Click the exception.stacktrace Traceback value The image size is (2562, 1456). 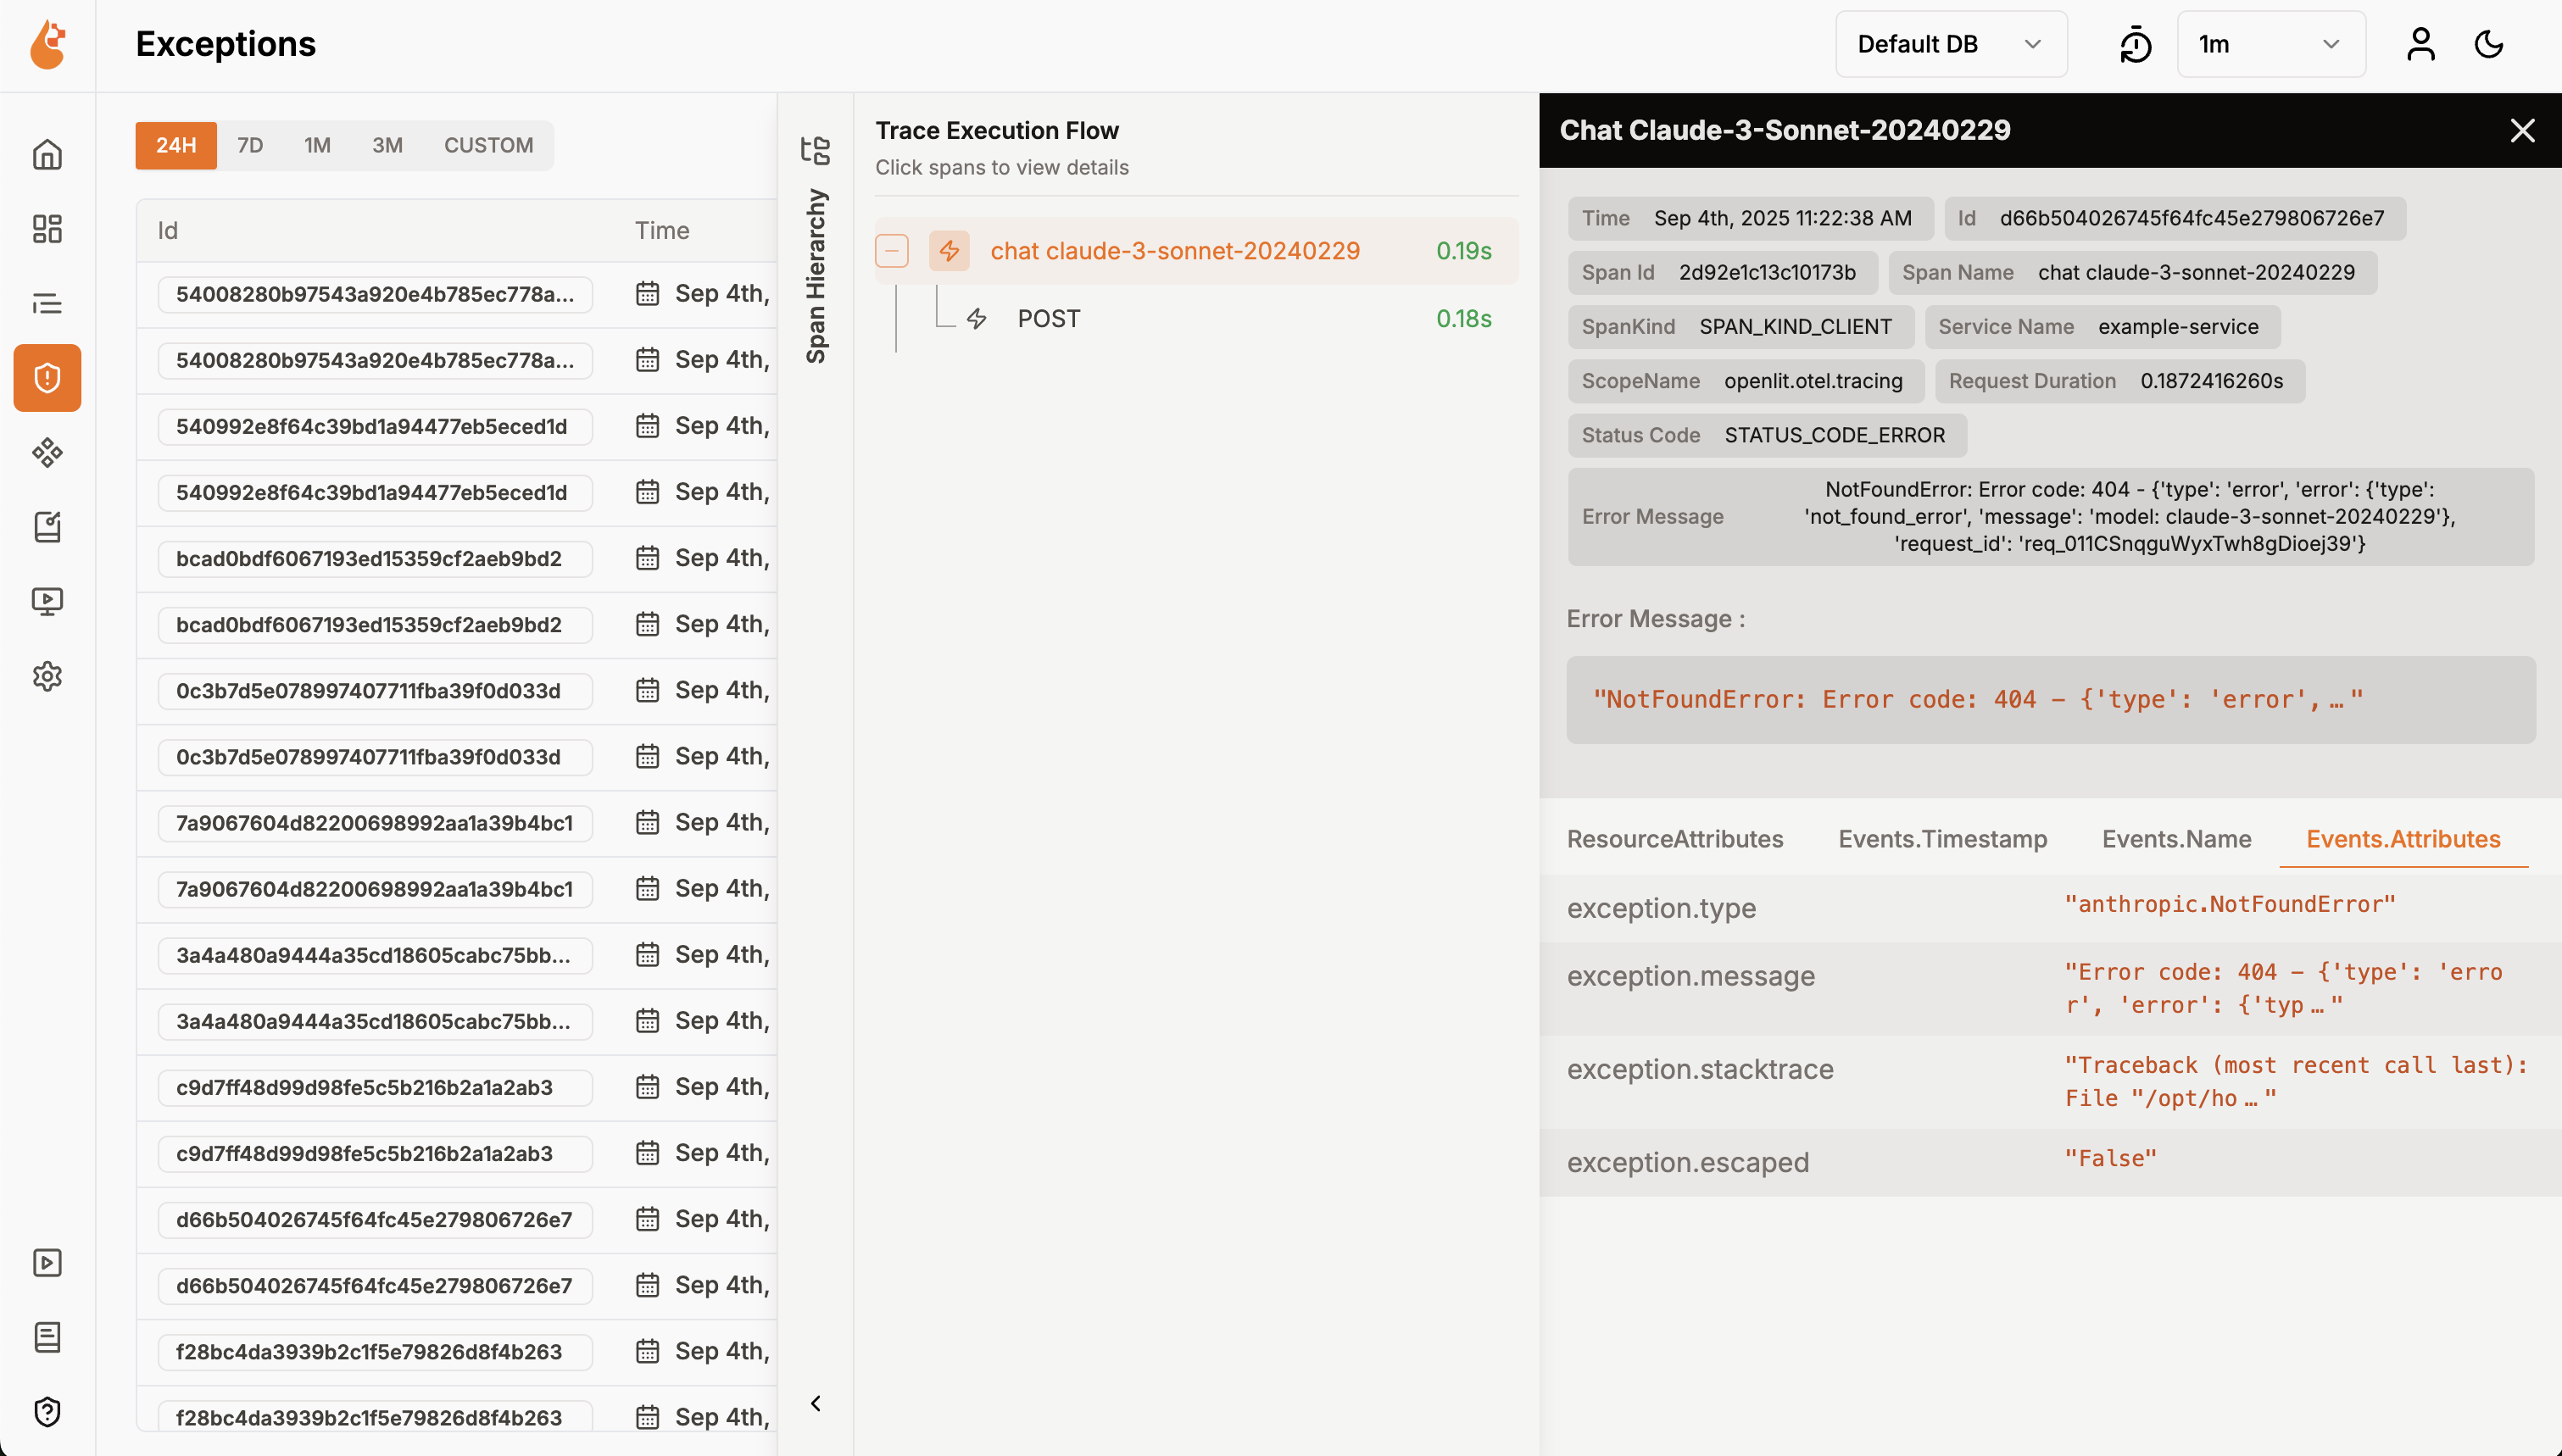(x=2297, y=1081)
